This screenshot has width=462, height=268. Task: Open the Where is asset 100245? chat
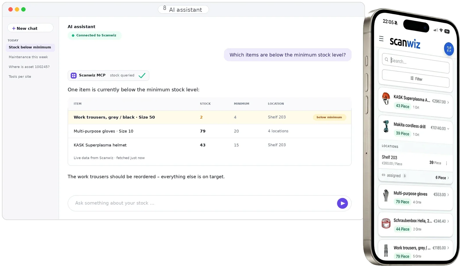(x=29, y=67)
